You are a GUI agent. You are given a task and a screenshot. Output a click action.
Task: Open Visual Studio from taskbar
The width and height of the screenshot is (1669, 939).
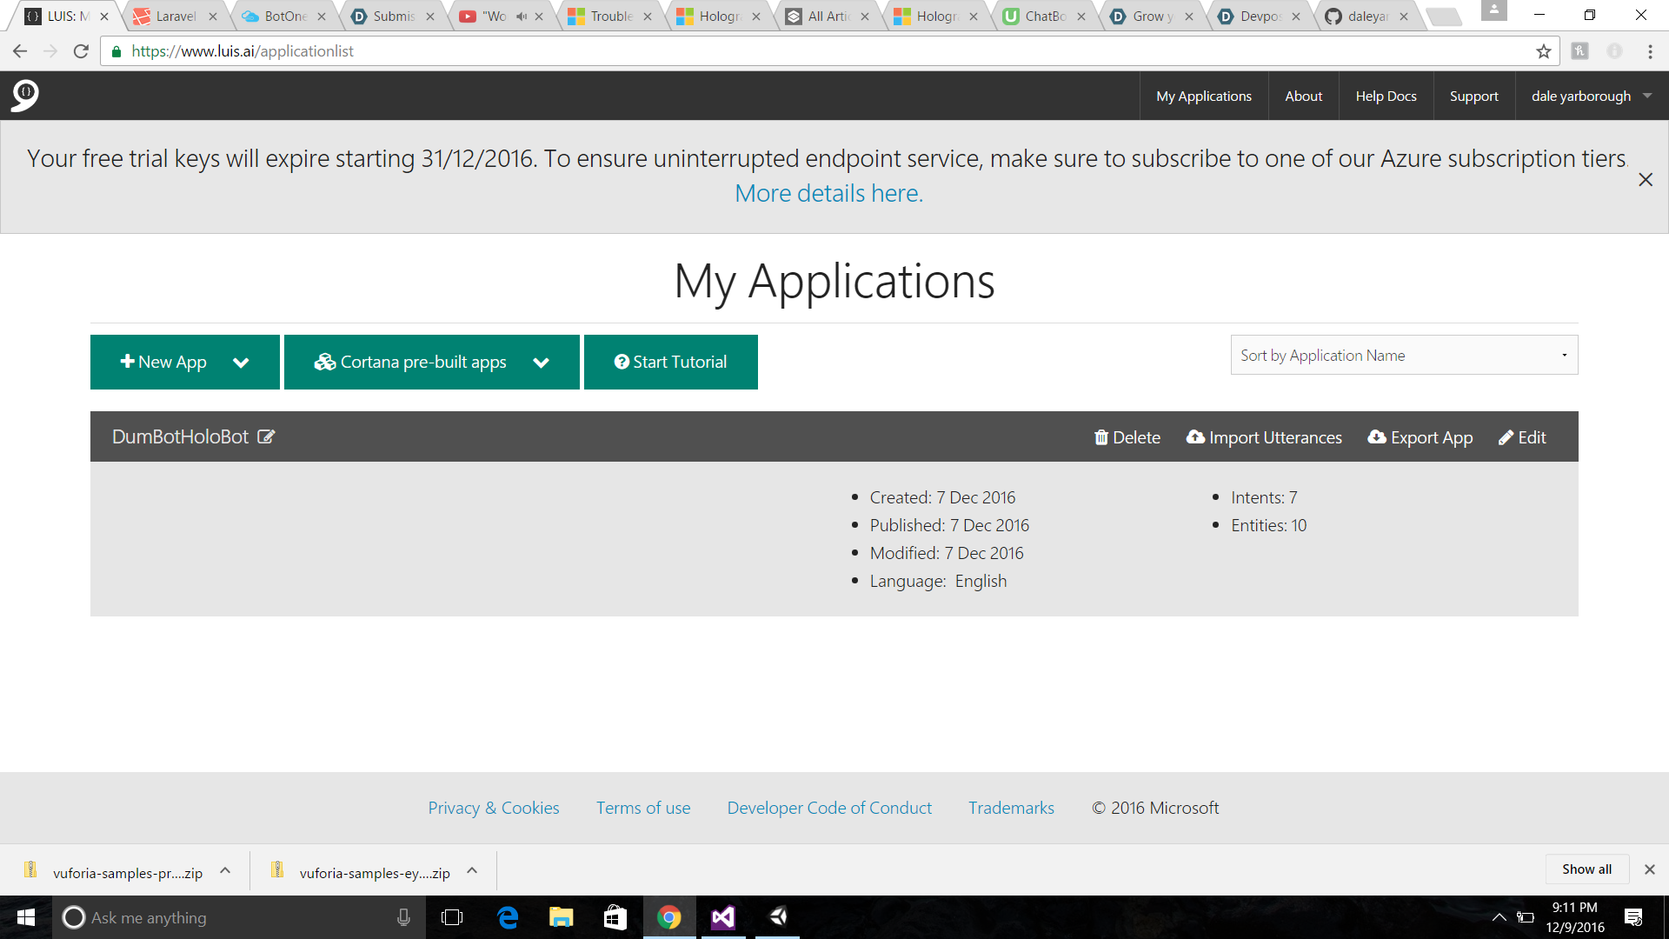723,917
